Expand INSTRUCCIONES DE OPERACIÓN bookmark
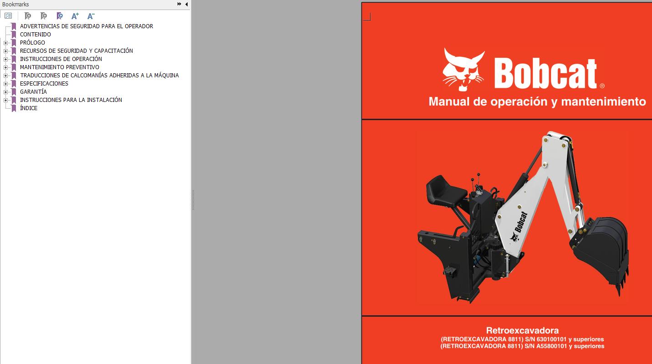Viewport: 652px width, 364px height. tap(5, 59)
